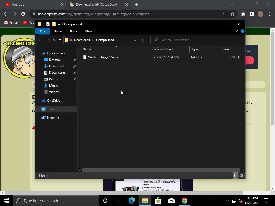Select Quick access in navigation pane
The width and height of the screenshot is (275, 206).
pyautogui.click(x=56, y=53)
